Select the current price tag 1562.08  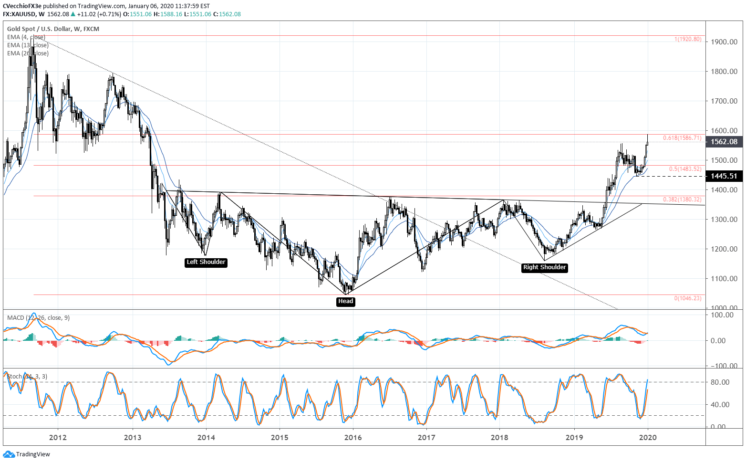click(x=724, y=142)
